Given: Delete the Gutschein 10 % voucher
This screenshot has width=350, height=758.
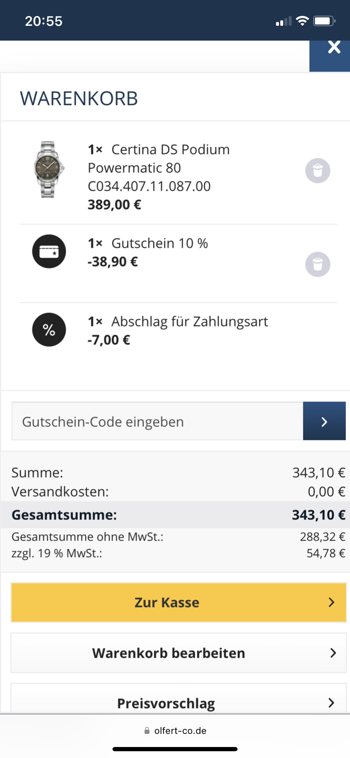Looking at the screenshot, I should pyautogui.click(x=318, y=265).
